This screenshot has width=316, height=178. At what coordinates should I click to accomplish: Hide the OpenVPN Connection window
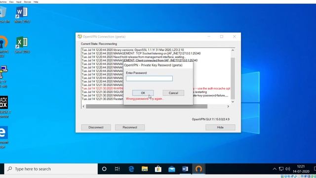pos(220,128)
